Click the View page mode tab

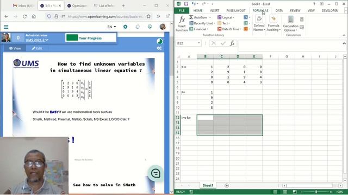pos(15,48)
